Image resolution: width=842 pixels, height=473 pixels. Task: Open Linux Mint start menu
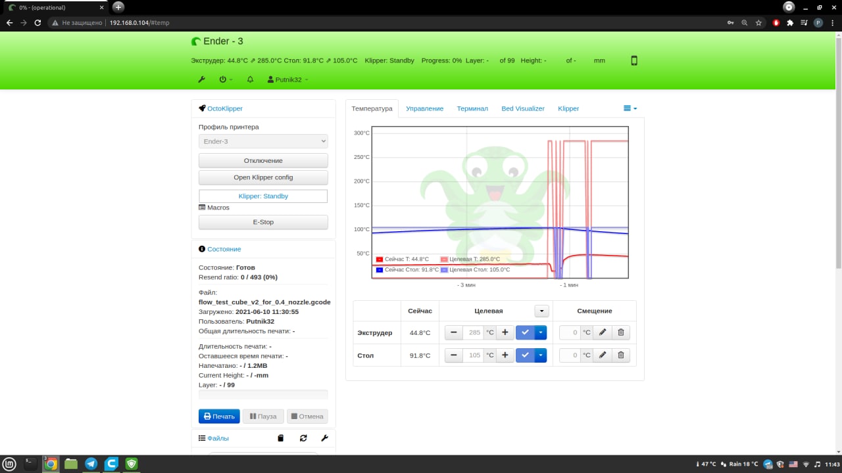pyautogui.click(x=9, y=464)
